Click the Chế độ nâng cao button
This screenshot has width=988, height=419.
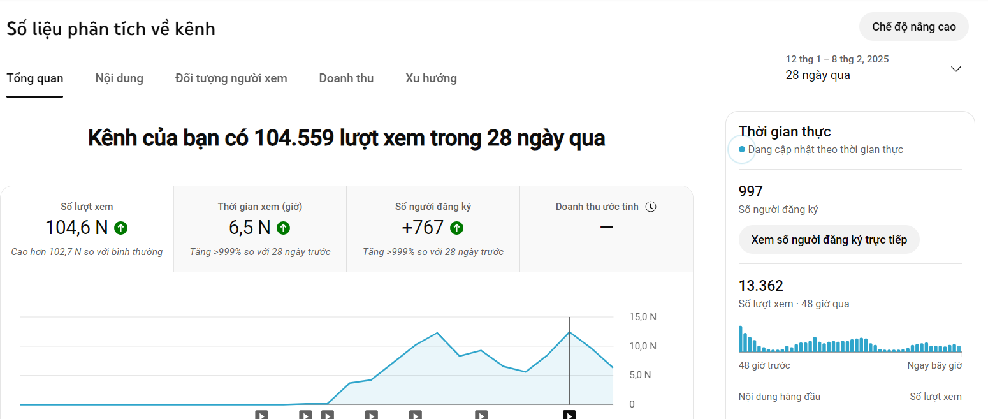(913, 27)
